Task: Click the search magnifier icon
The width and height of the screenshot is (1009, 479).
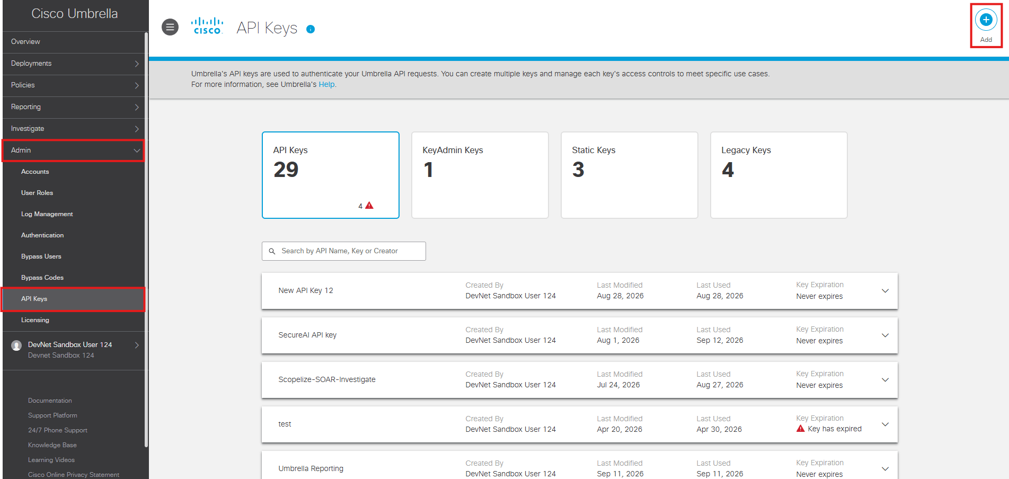Action: coord(272,251)
